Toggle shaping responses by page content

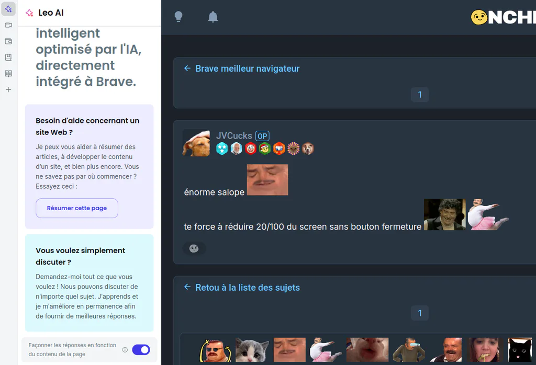(141, 350)
